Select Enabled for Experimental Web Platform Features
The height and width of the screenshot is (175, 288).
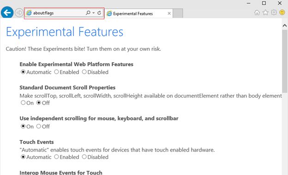click(56, 72)
